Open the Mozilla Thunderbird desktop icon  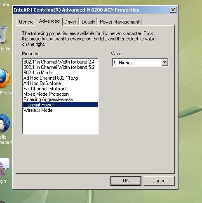tap(5, 129)
